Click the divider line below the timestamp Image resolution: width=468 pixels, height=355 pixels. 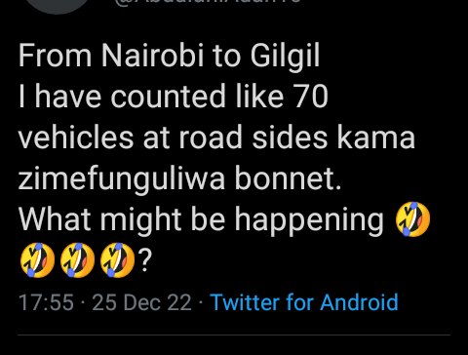point(234,335)
